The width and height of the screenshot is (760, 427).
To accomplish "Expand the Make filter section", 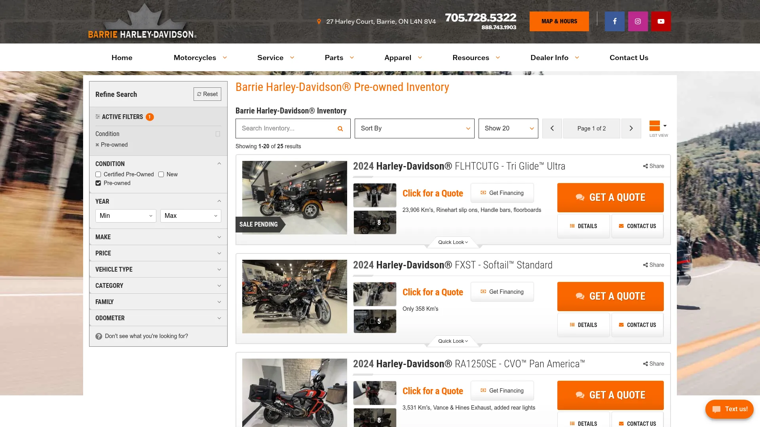I will [158, 237].
